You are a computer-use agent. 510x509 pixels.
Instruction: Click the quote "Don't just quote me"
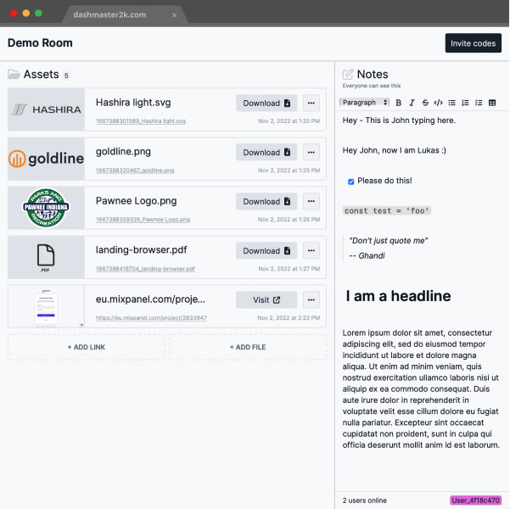388,241
